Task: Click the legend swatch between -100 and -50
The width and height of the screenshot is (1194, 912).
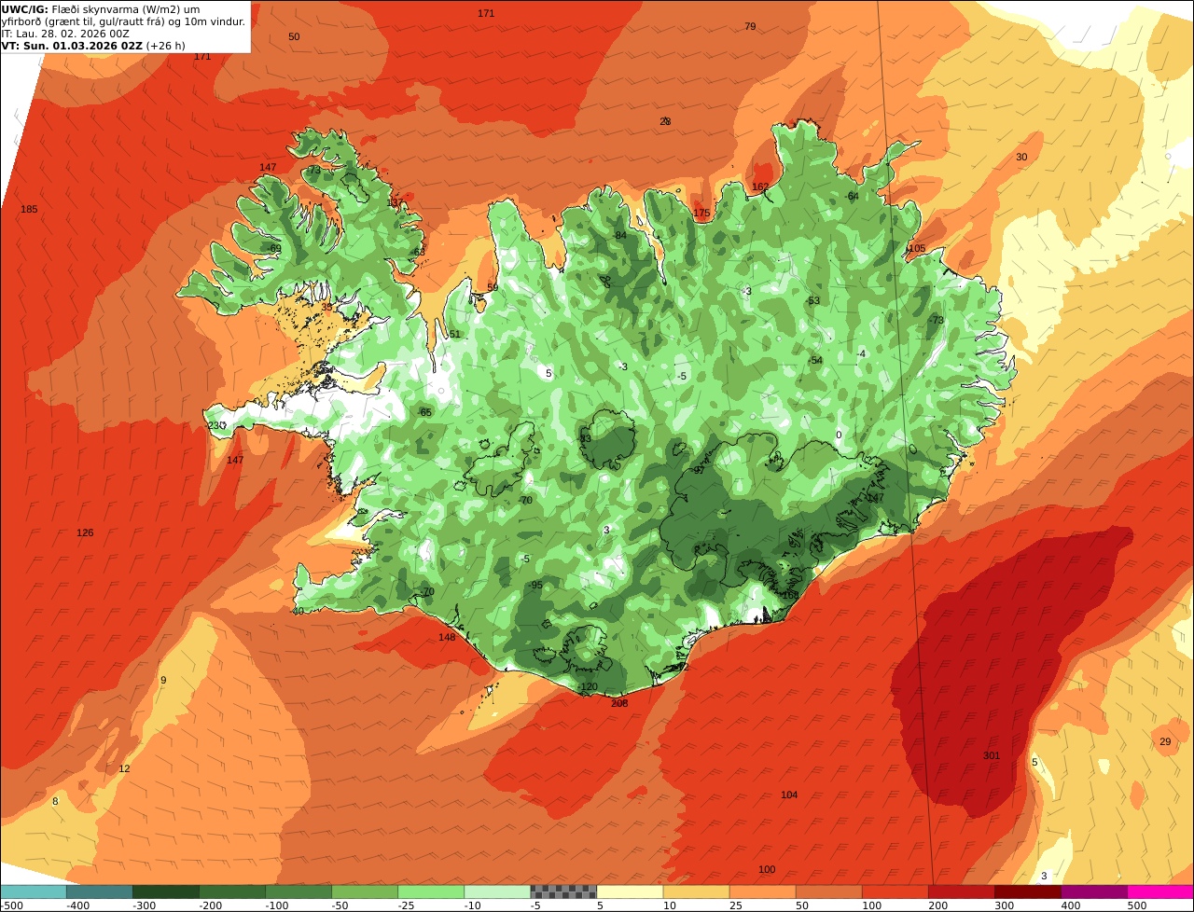Action: point(298,891)
